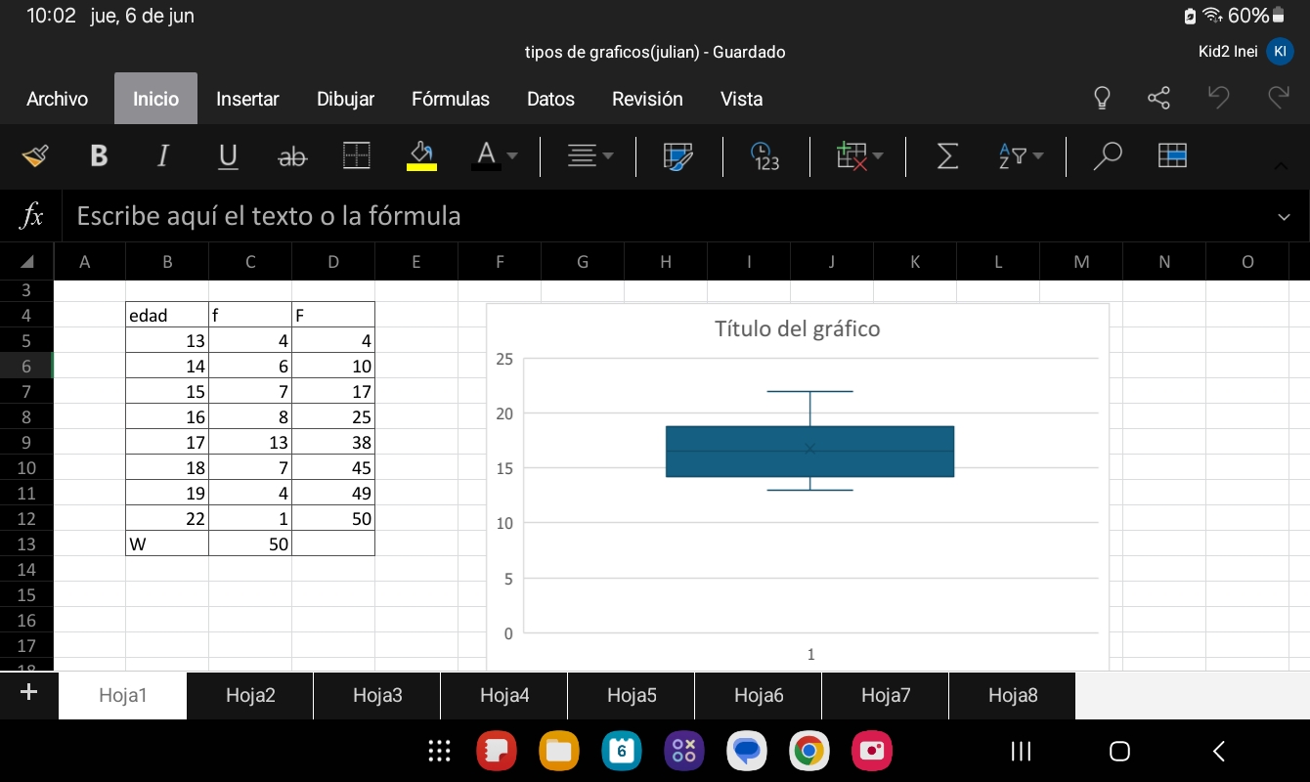Open the cell borders tool
The image size is (1310, 782).
click(x=357, y=156)
